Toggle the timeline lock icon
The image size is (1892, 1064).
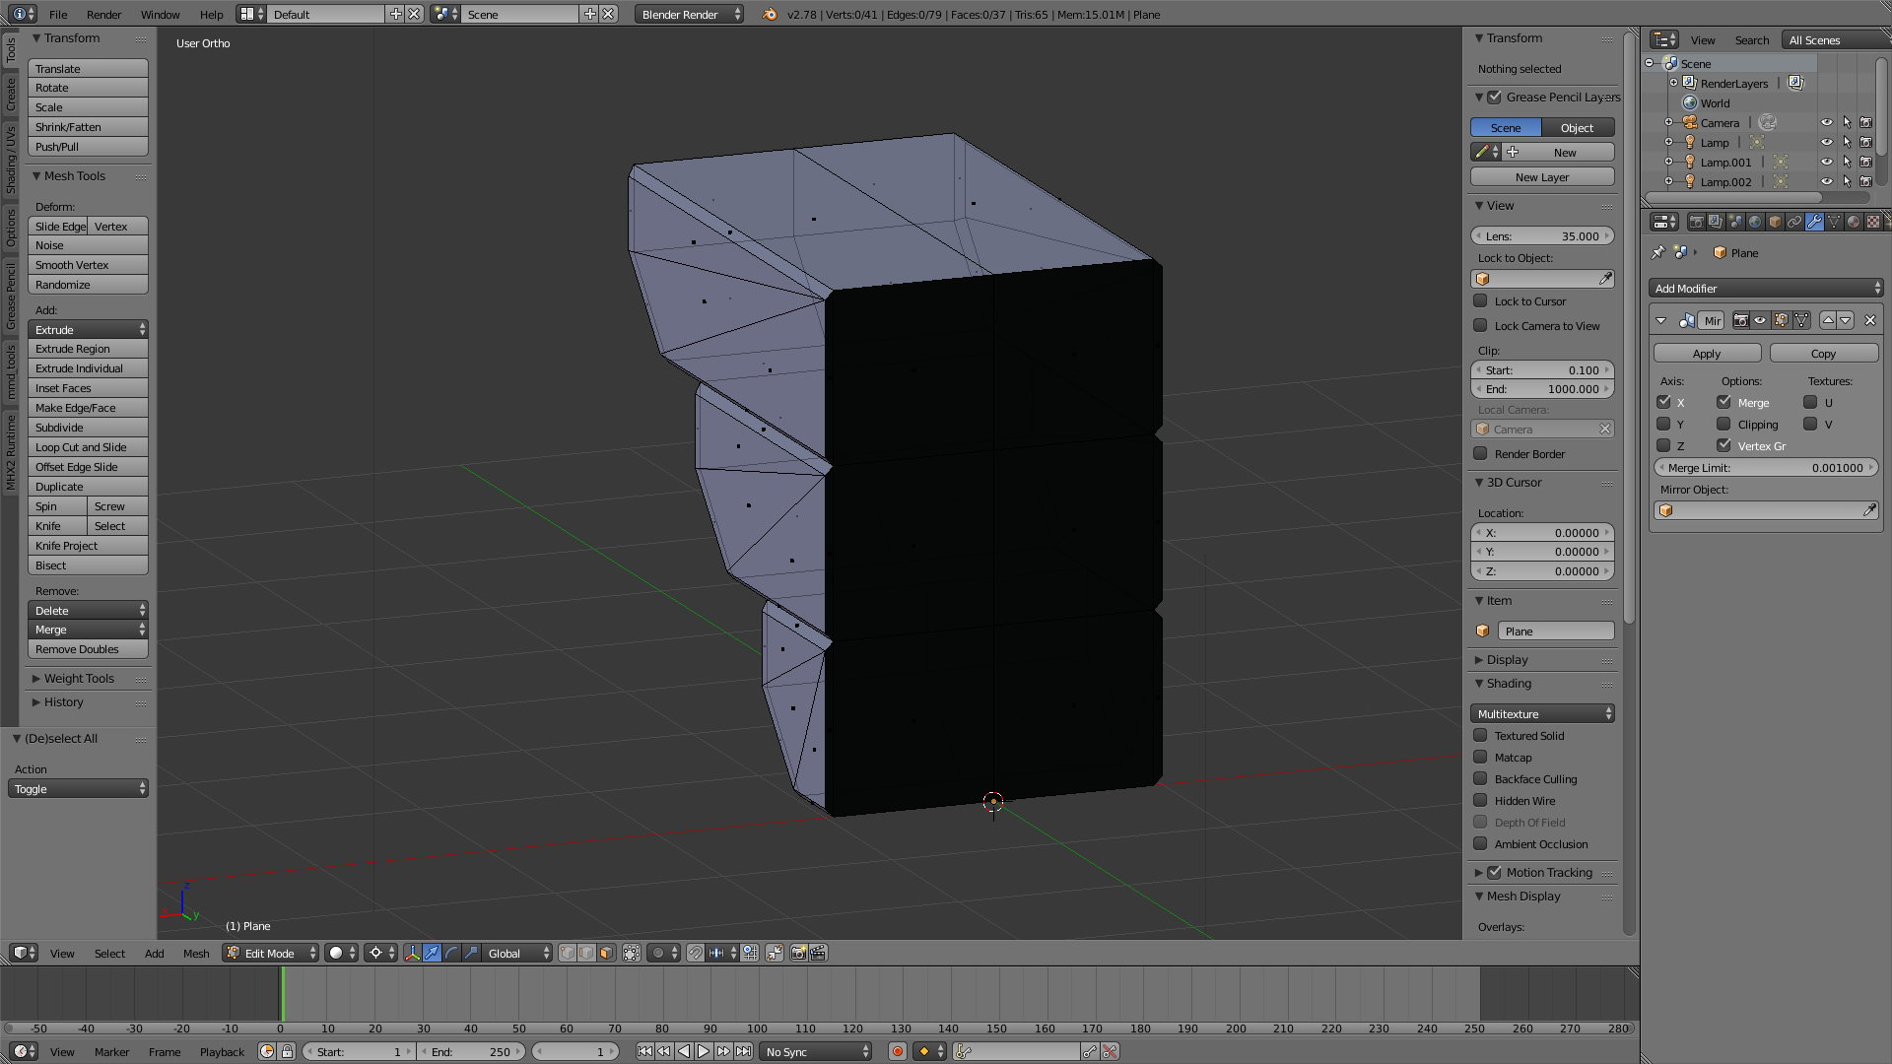pyautogui.click(x=287, y=1052)
